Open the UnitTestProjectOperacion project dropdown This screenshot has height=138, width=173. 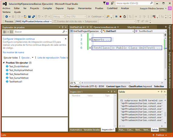pyautogui.click(x=100, y=31)
